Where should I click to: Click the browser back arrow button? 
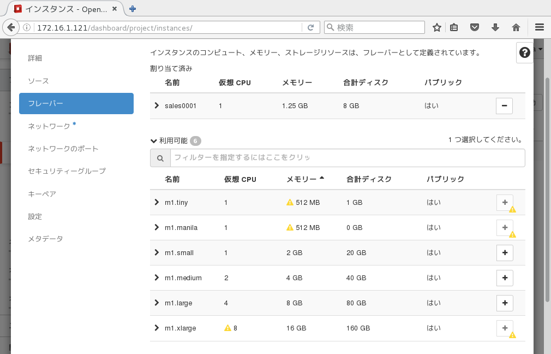11,27
